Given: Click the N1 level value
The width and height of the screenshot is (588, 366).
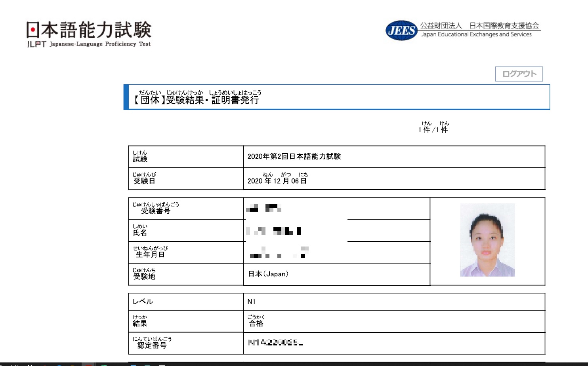Looking at the screenshot, I should click(251, 302).
